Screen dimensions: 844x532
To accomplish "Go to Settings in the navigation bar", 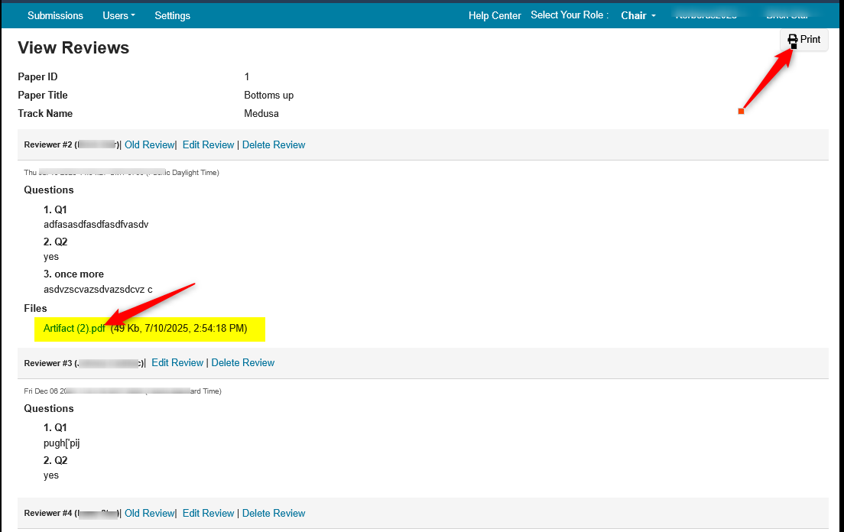I will (172, 15).
